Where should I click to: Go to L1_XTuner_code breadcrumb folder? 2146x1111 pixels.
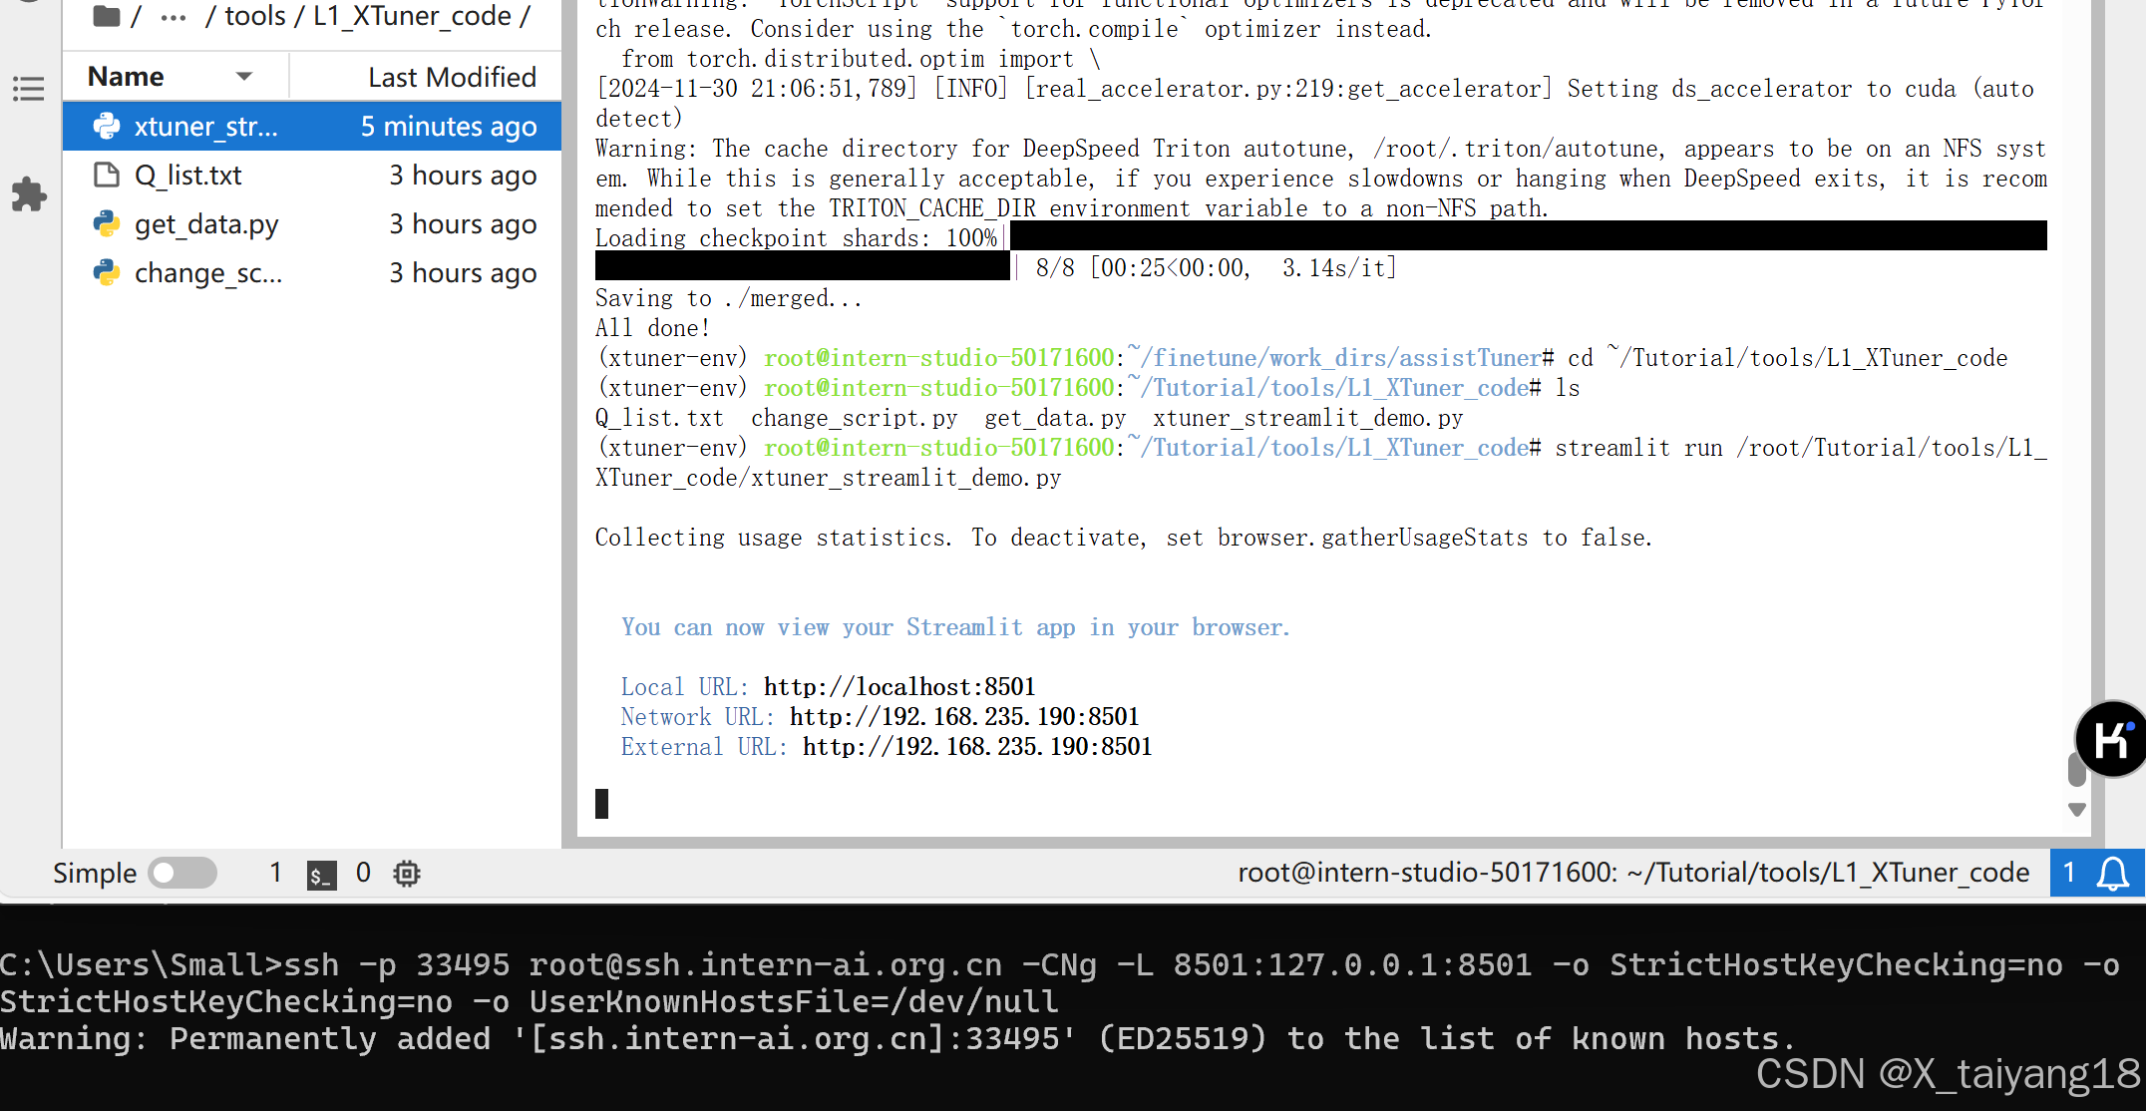(x=411, y=16)
